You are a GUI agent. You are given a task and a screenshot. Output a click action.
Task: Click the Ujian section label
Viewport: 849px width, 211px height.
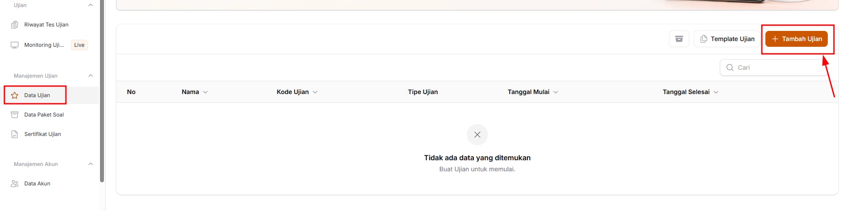tap(20, 5)
